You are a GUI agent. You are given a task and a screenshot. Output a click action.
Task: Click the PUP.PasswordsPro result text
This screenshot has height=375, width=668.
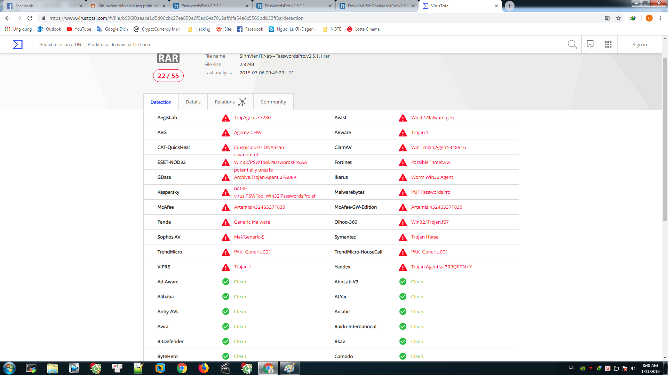pos(430,192)
